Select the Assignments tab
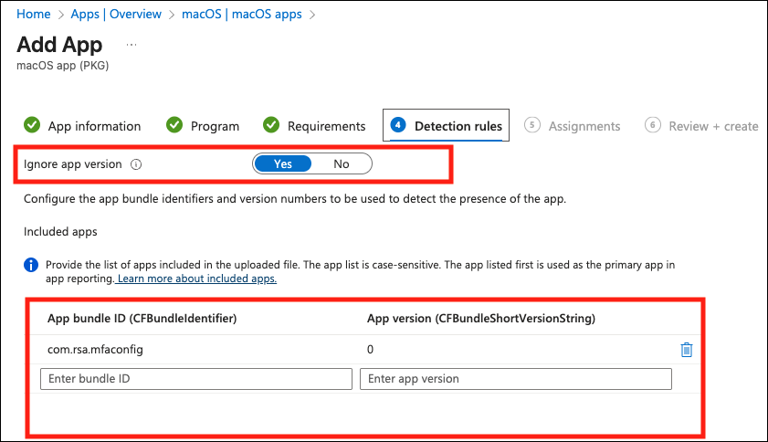The width and height of the screenshot is (768, 442). [x=584, y=126]
